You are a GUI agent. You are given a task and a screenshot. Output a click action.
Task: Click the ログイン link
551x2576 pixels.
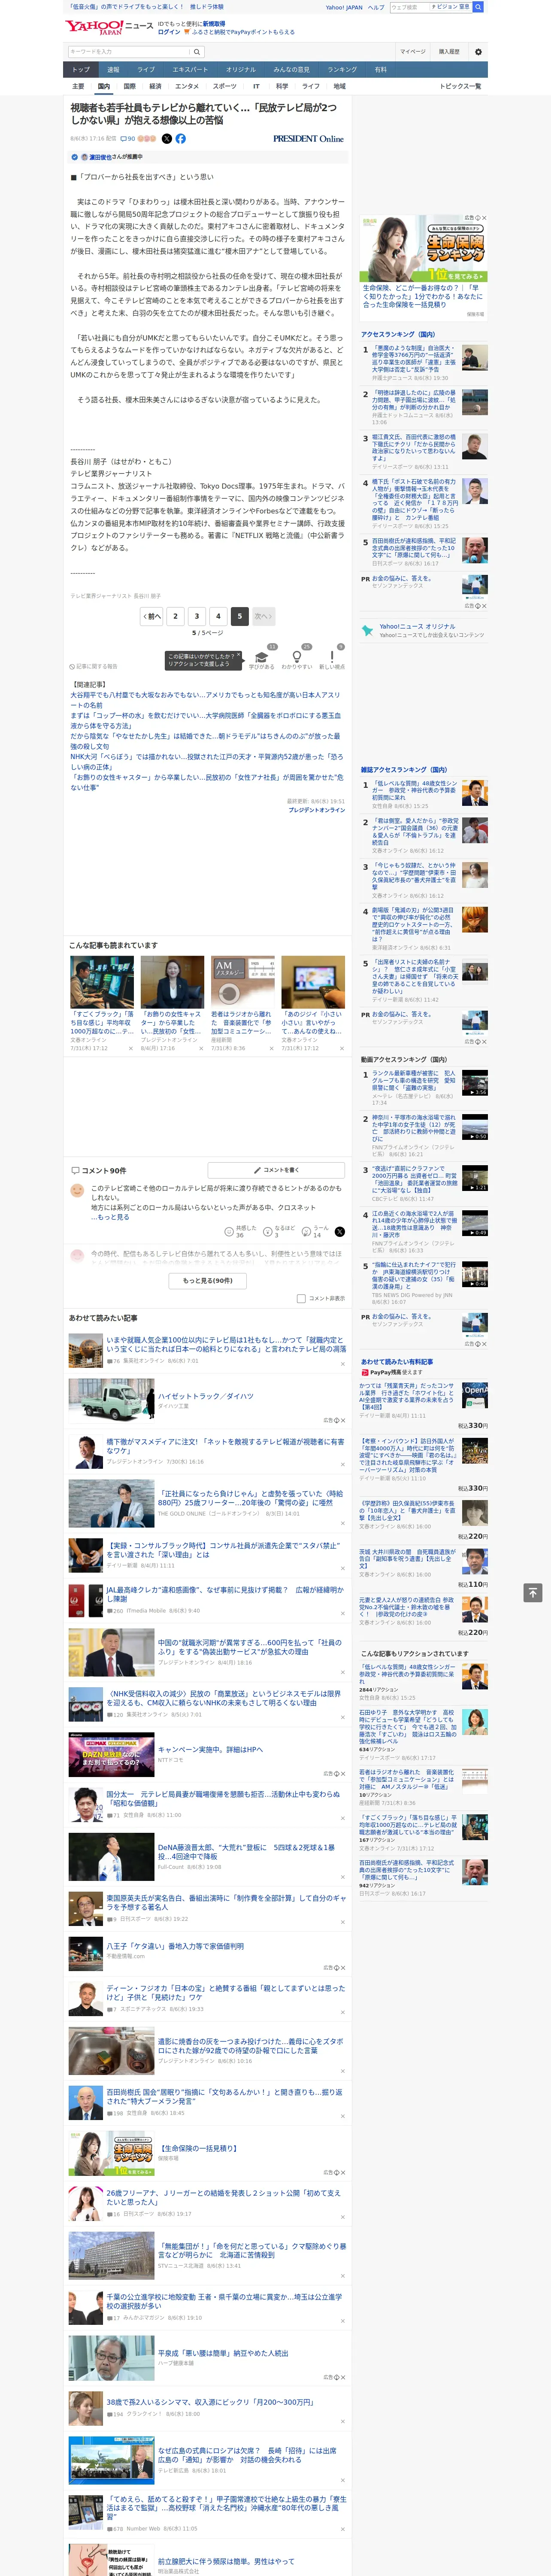click(x=169, y=32)
